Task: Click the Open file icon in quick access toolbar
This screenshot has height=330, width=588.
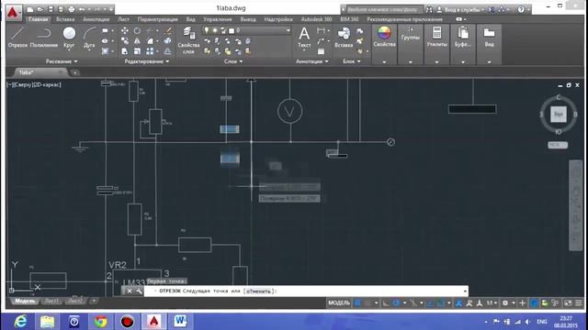Action: point(40,9)
